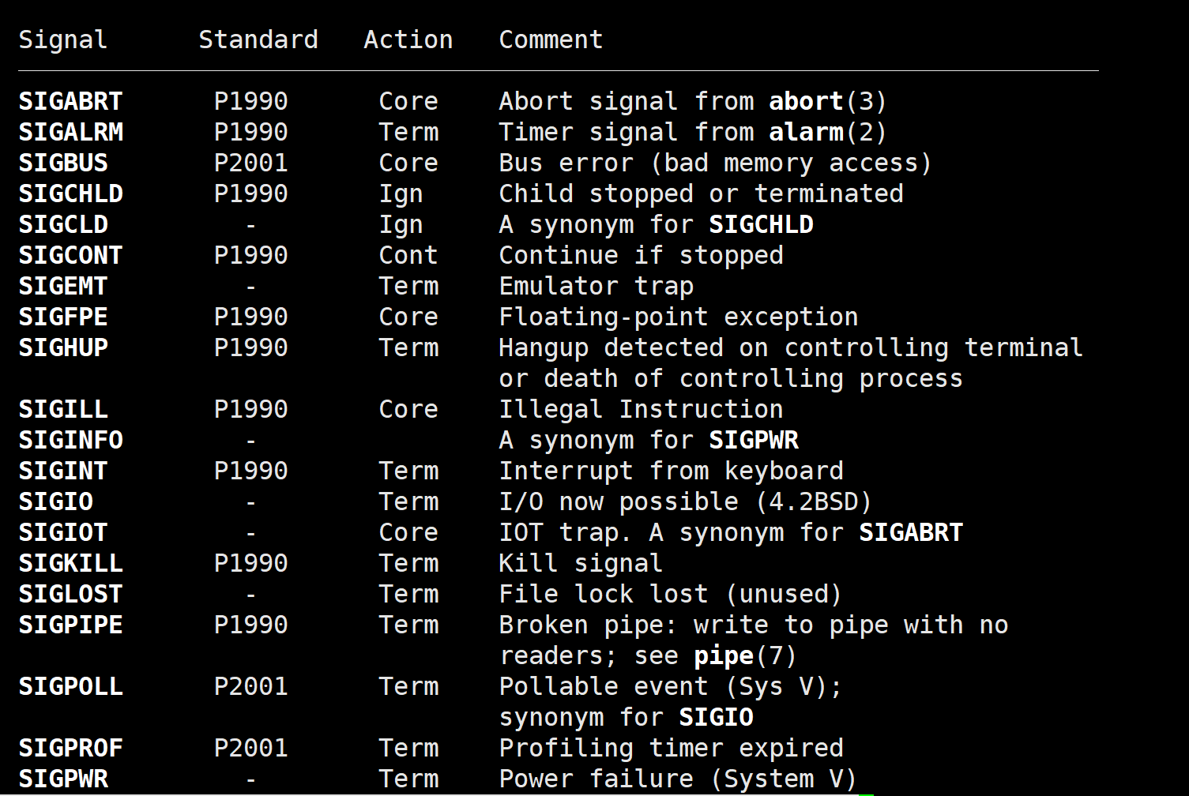
Task: Click the bold alarm(2) reference
Action: (x=827, y=133)
